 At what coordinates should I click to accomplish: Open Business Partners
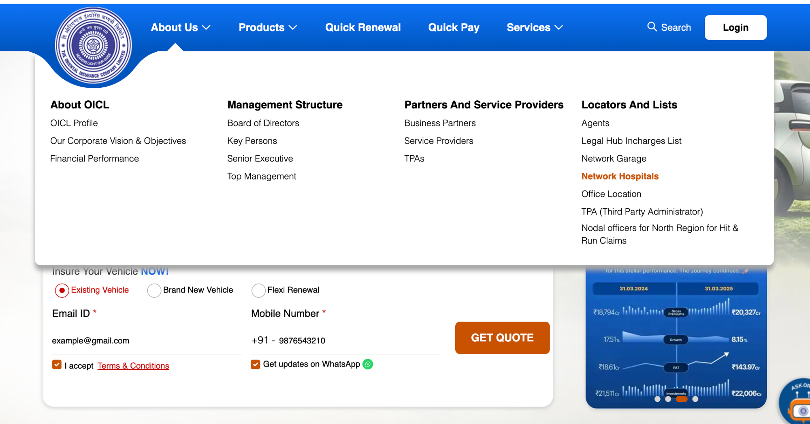pyautogui.click(x=440, y=123)
